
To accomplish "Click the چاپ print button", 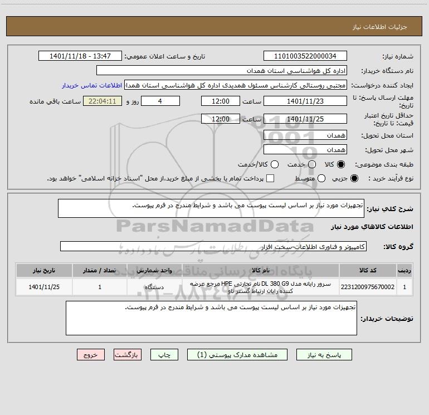I will click(x=164, y=355).
